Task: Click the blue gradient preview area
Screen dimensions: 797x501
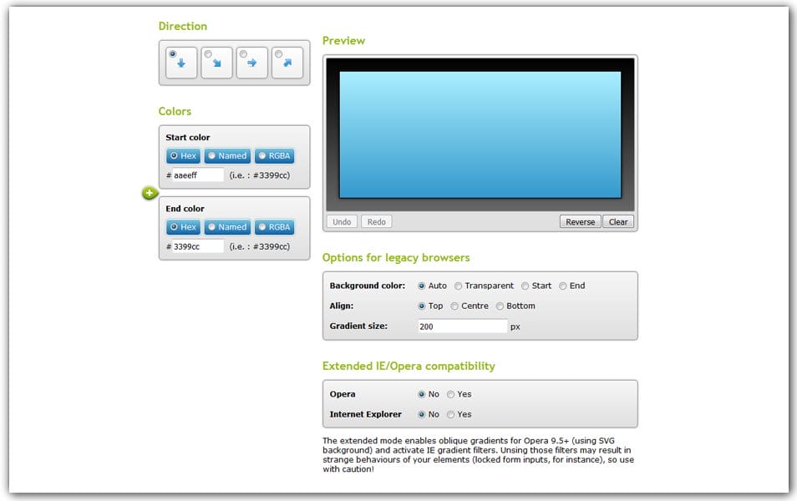Action: (480, 134)
